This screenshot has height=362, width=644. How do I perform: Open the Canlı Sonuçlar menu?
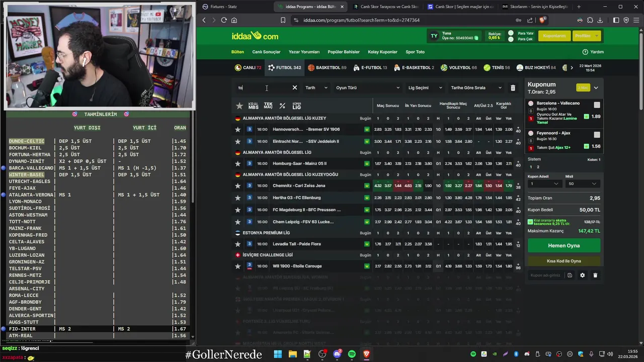coord(266,52)
